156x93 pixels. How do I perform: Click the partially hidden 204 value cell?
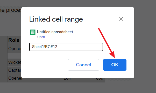[x=67, y=79]
